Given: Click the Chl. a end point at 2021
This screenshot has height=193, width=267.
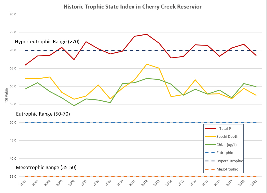Looking at the screenshot, I should 256,87.
